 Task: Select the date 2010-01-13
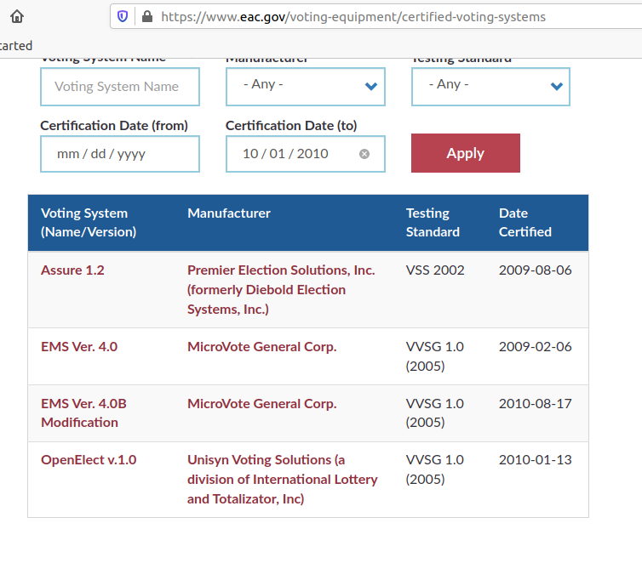535,460
